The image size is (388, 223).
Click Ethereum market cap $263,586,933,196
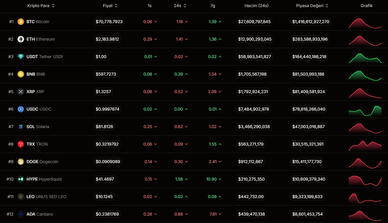pyautogui.click(x=310, y=39)
